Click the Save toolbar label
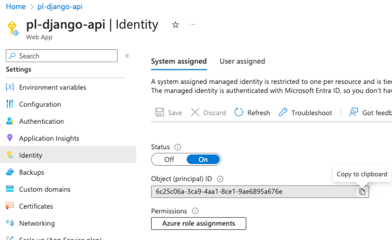Image resolution: width=392 pixels, height=240 pixels. click(x=175, y=113)
